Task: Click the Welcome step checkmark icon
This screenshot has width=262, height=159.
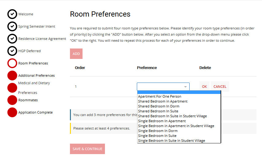Action: pyautogui.click(x=12, y=14)
